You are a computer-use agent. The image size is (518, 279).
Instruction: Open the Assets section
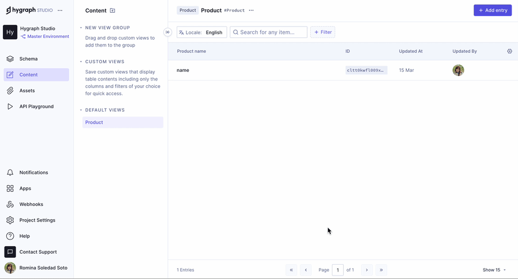[36, 90]
